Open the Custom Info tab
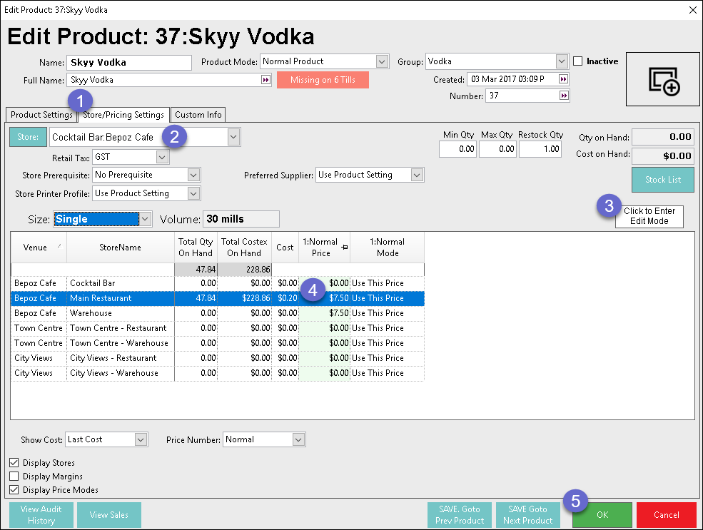The image size is (703, 530). click(x=198, y=115)
